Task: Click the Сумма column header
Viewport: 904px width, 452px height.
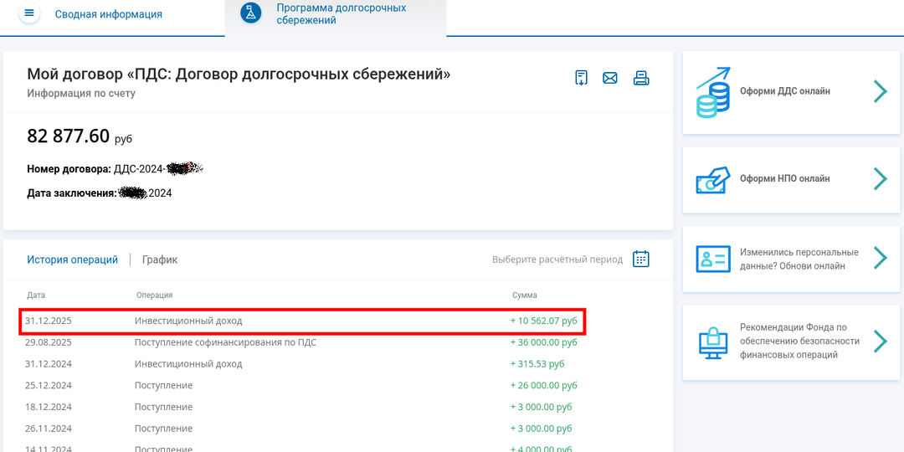Action: 525,295
